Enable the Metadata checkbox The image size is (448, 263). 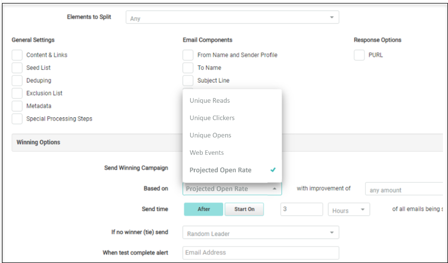pyautogui.click(x=17, y=106)
